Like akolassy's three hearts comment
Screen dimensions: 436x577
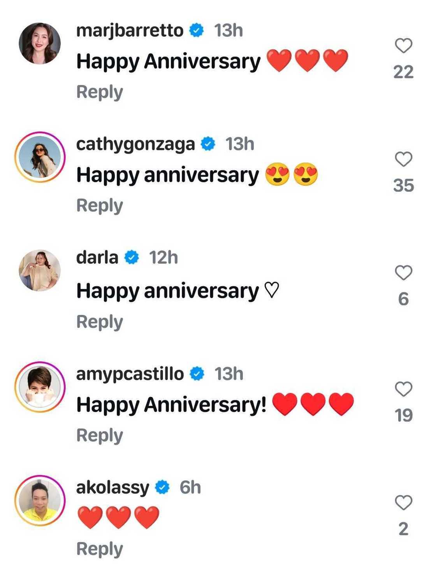[403, 503]
